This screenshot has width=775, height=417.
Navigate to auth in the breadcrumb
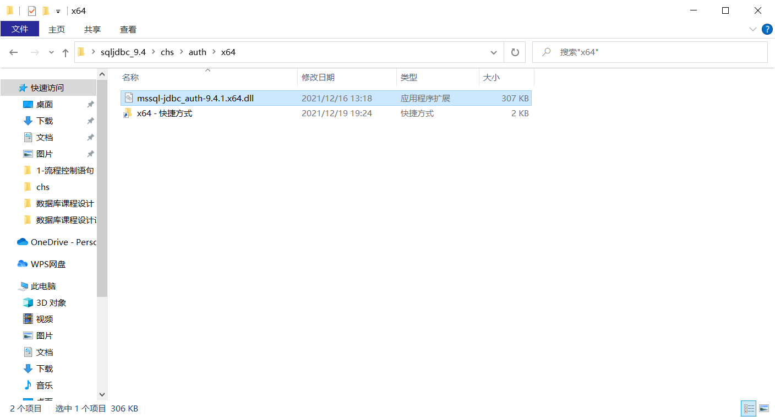pos(198,52)
